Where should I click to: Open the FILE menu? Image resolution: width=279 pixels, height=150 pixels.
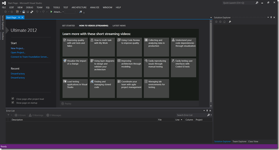coord(4,8)
